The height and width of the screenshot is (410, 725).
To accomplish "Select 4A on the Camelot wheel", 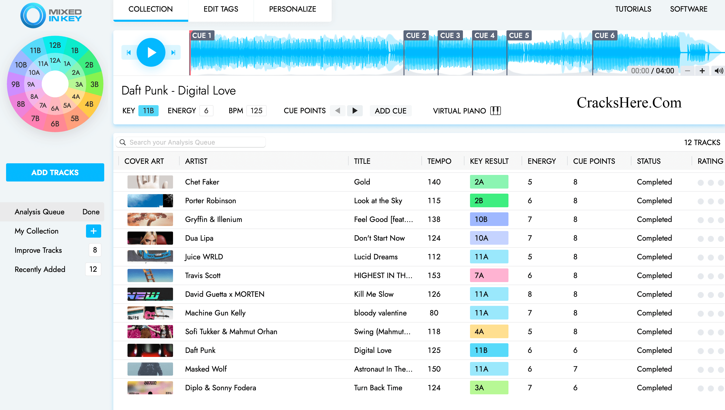I will [x=76, y=97].
